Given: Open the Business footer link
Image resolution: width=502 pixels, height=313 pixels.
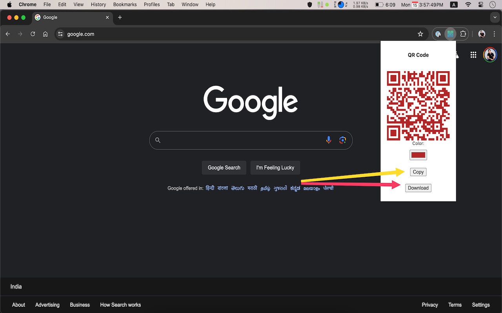Looking at the screenshot, I should (x=80, y=305).
